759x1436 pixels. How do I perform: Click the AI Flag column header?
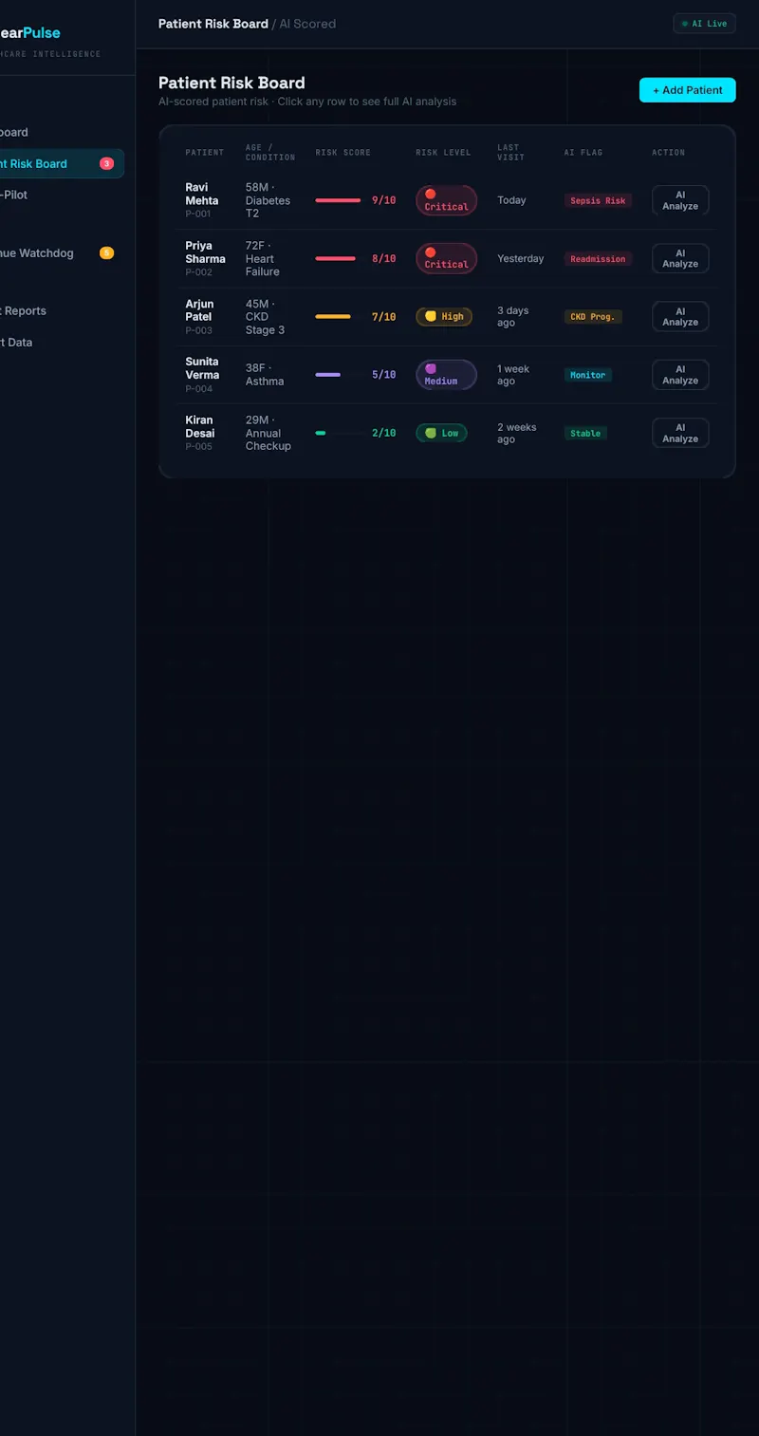pos(583,153)
